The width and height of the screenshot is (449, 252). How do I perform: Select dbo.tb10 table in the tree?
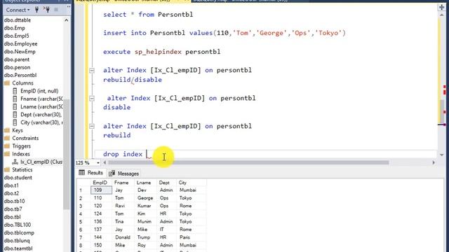coord(14,201)
